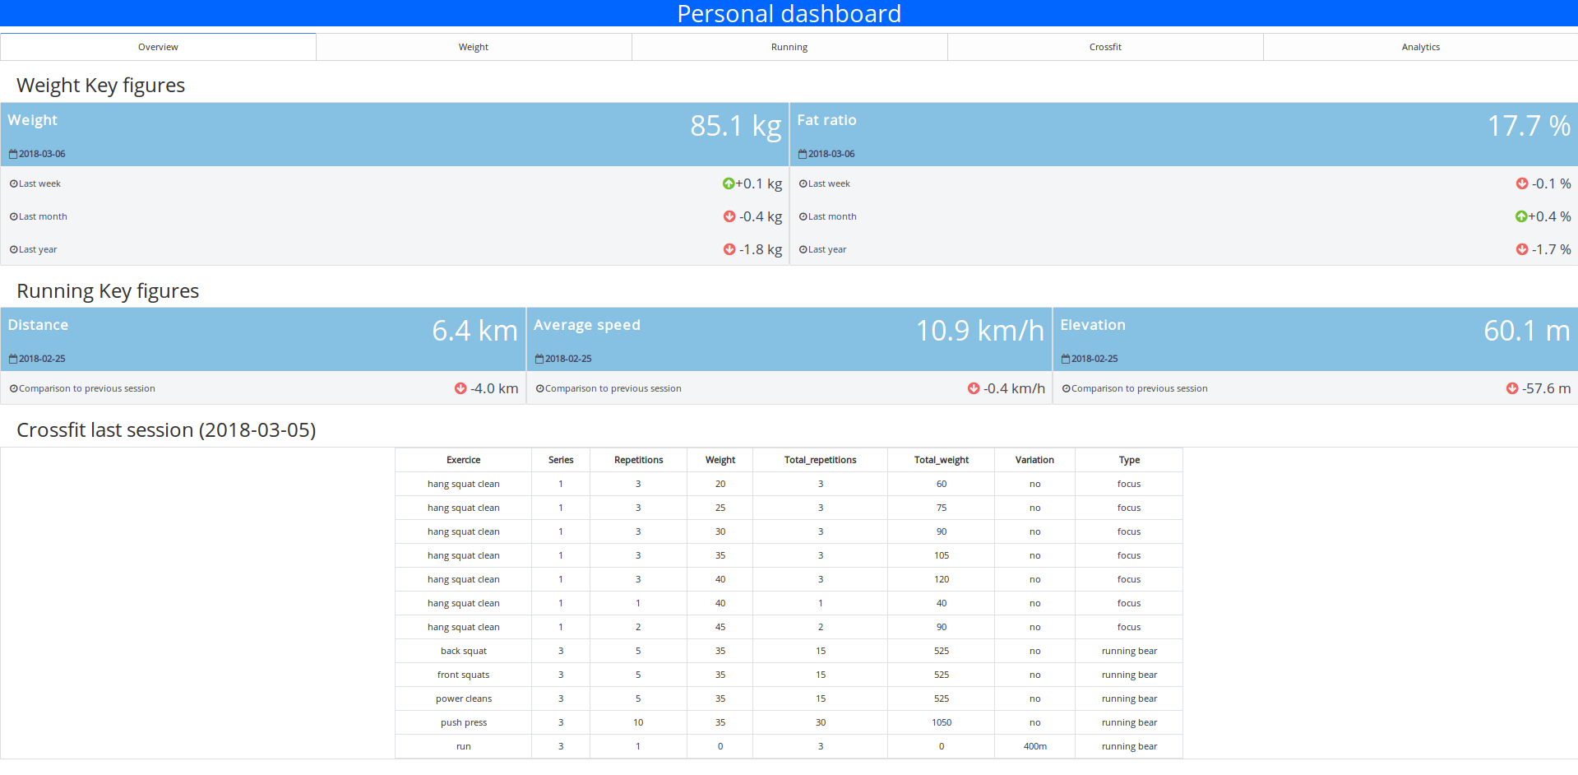
Task: Click the red down arrow beside -57.6 m
Action: pyautogui.click(x=1512, y=388)
